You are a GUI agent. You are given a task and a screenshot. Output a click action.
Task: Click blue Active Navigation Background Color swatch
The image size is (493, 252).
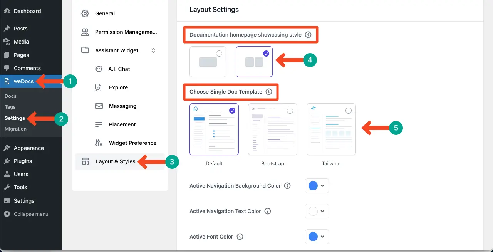[x=313, y=186]
